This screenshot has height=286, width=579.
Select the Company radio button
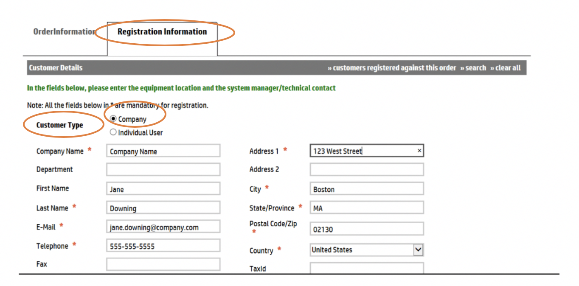pos(113,119)
